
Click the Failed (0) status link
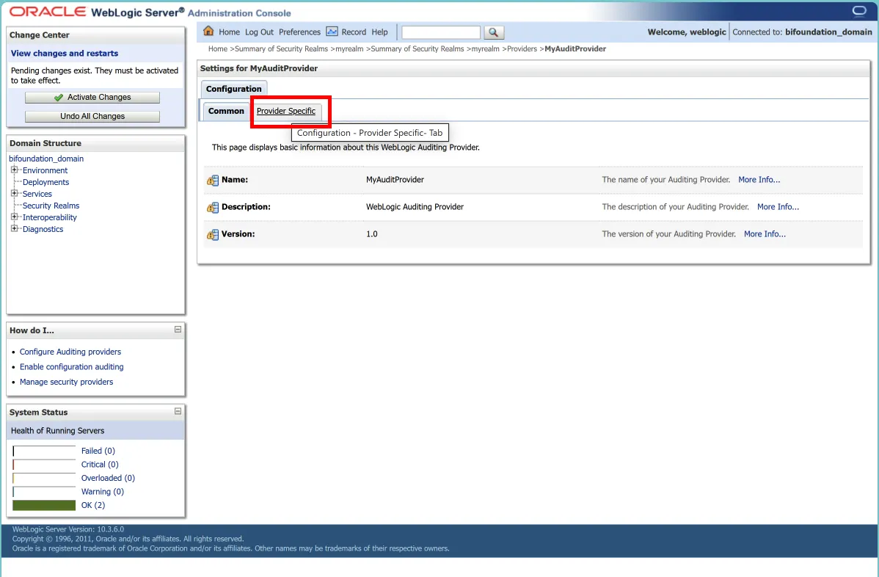(98, 451)
